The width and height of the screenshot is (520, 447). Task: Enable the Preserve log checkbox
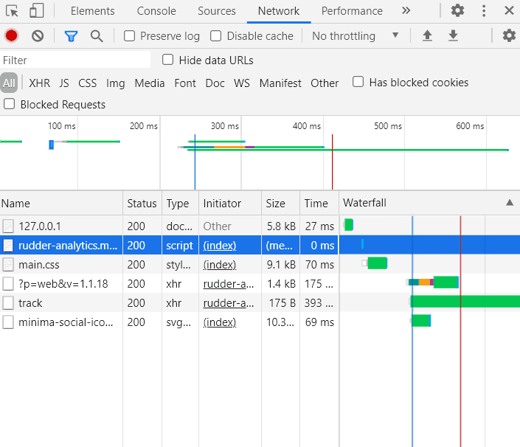click(130, 36)
